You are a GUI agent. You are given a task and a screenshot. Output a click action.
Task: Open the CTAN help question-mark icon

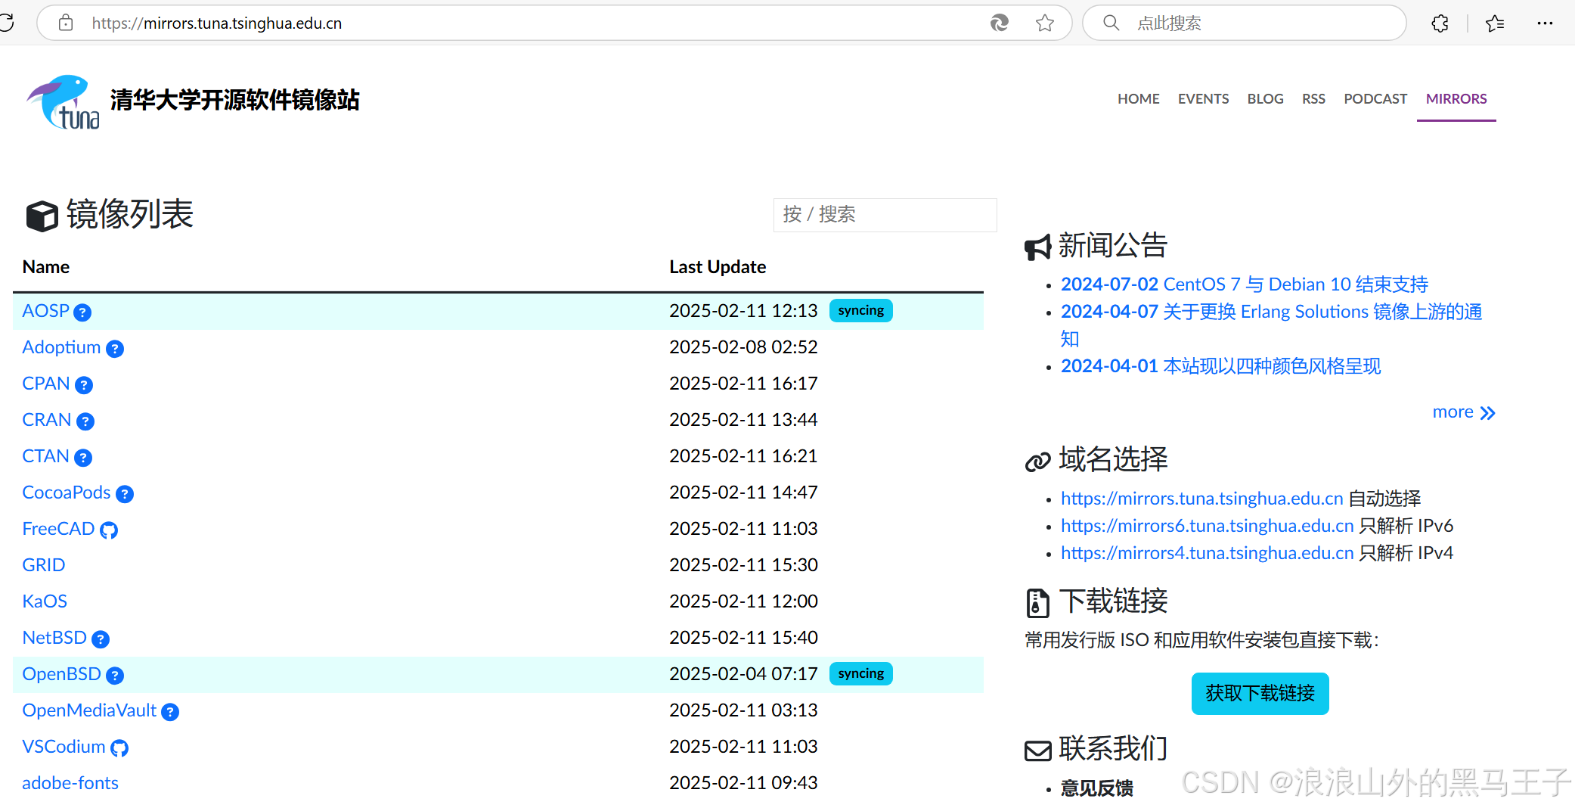click(83, 458)
